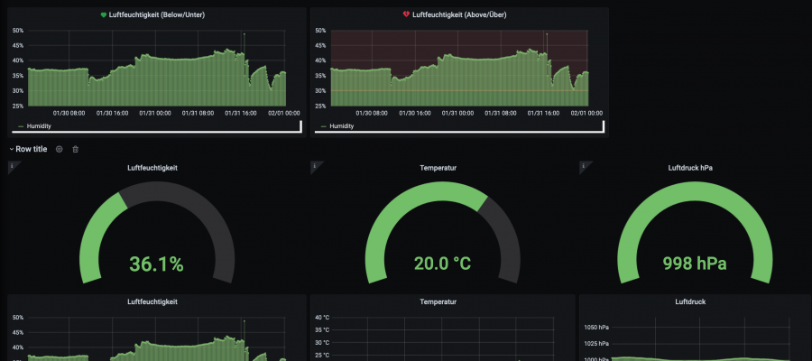This screenshot has height=361, width=812.
Task: Click the Row title label
Action: tap(31, 149)
